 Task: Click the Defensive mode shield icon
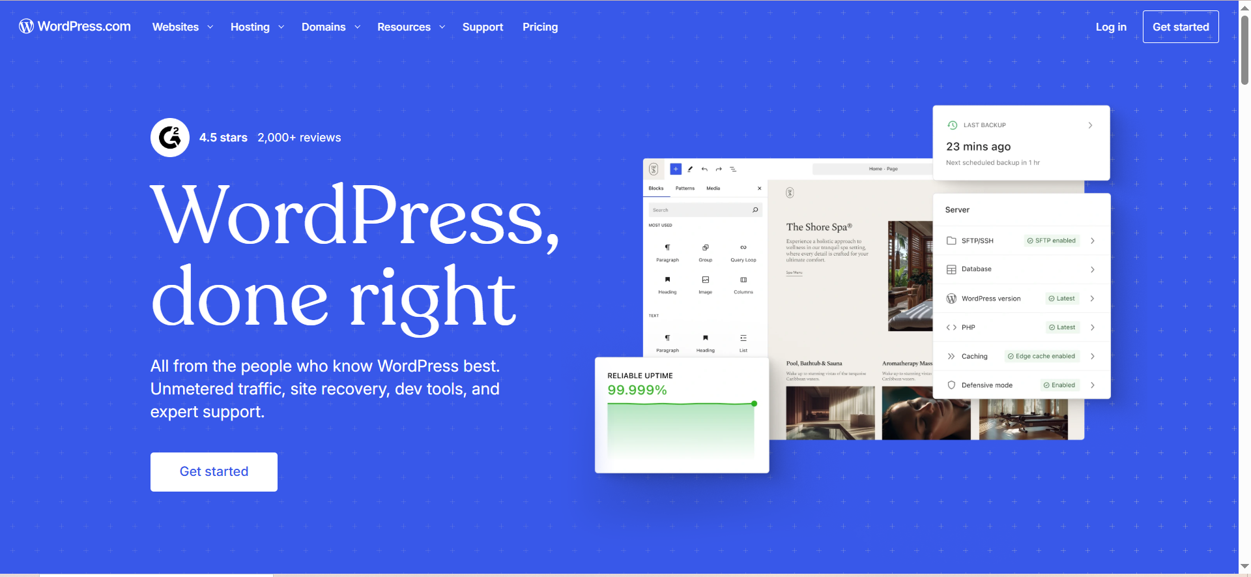point(951,385)
